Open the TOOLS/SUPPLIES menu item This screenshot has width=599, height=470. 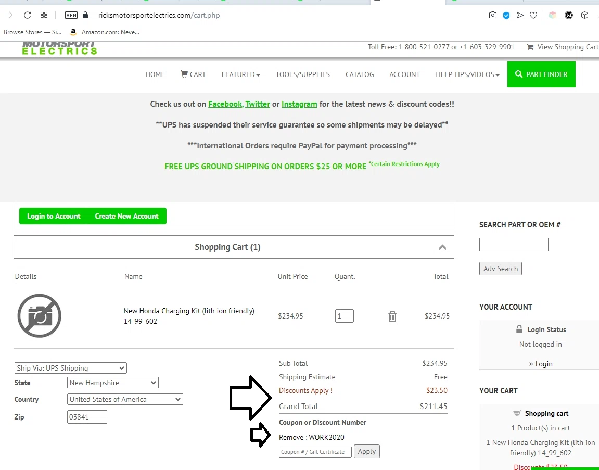302,74
